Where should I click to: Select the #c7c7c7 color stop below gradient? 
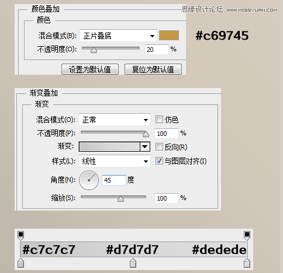point(20,263)
